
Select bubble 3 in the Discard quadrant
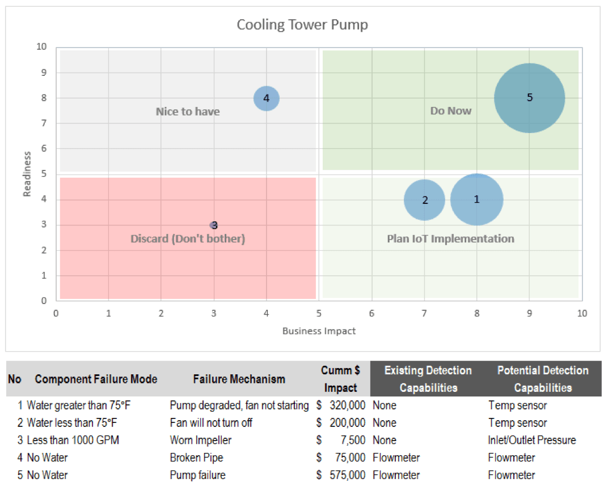214,225
